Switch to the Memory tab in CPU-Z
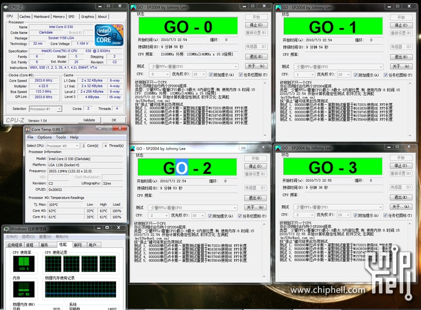421x310 pixels. 58,16
